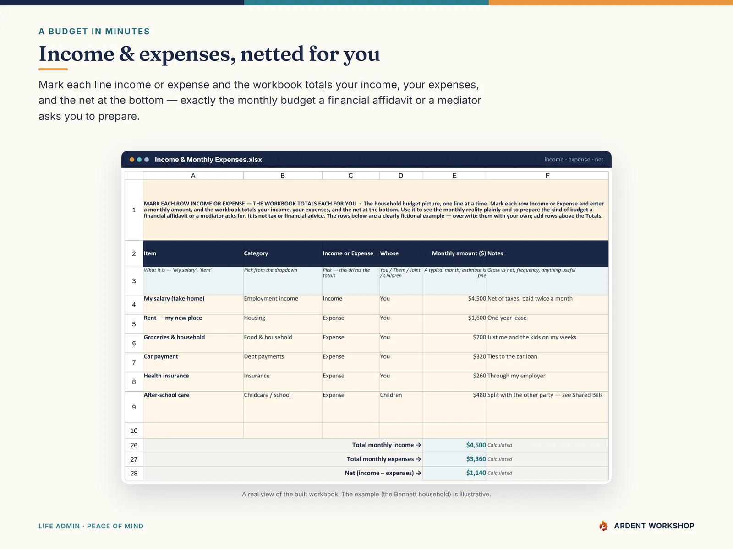Screen dimensions: 733x549
Task: Select column C header
Action: coord(350,175)
